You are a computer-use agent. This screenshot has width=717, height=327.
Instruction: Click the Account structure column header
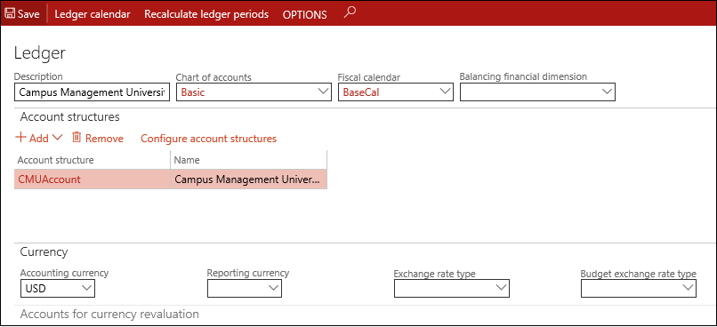pos(56,160)
